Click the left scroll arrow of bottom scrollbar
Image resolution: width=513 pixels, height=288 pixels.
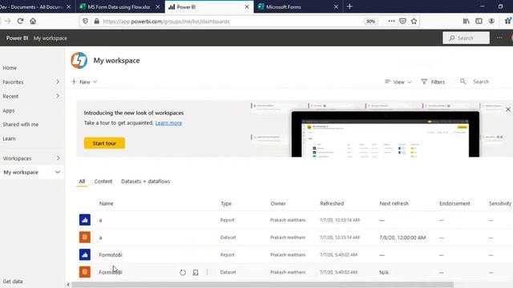tap(68, 285)
